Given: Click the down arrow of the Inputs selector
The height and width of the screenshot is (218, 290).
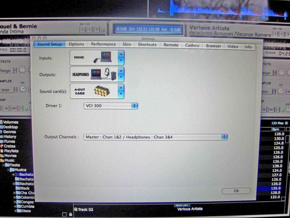Looking at the screenshot, I should coord(121,61).
